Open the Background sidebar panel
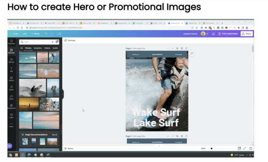Image resolution: width=268 pixels, height=162 pixels. [x=11, y=106]
